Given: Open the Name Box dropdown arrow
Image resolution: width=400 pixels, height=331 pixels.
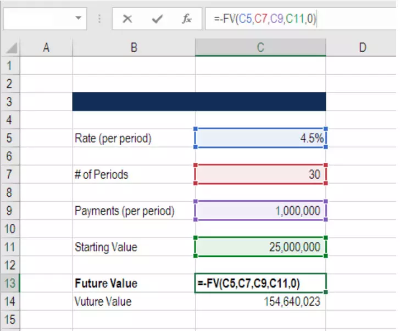Looking at the screenshot, I should [x=79, y=18].
